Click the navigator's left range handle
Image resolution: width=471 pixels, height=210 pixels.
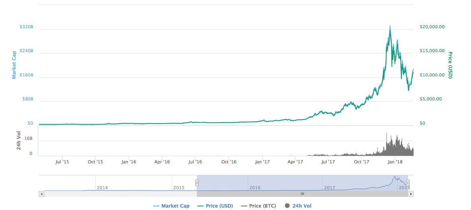[x=197, y=183]
